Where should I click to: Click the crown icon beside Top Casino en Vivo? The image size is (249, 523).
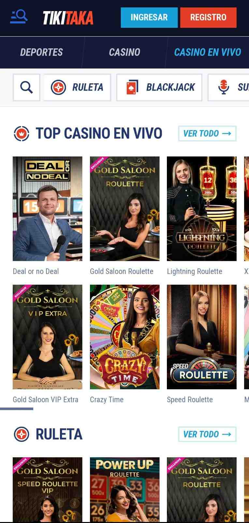[22, 133]
